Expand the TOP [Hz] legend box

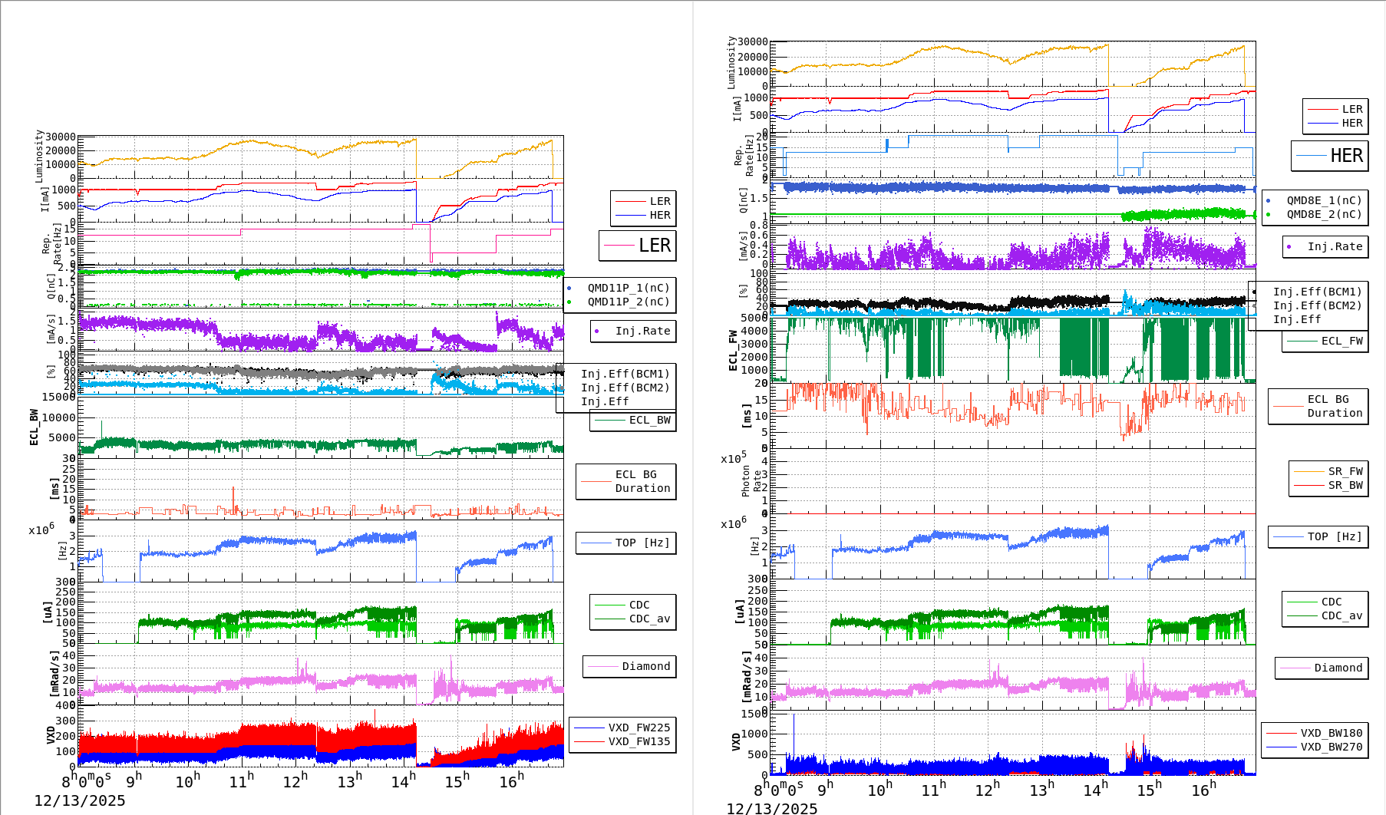[x=625, y=543]
